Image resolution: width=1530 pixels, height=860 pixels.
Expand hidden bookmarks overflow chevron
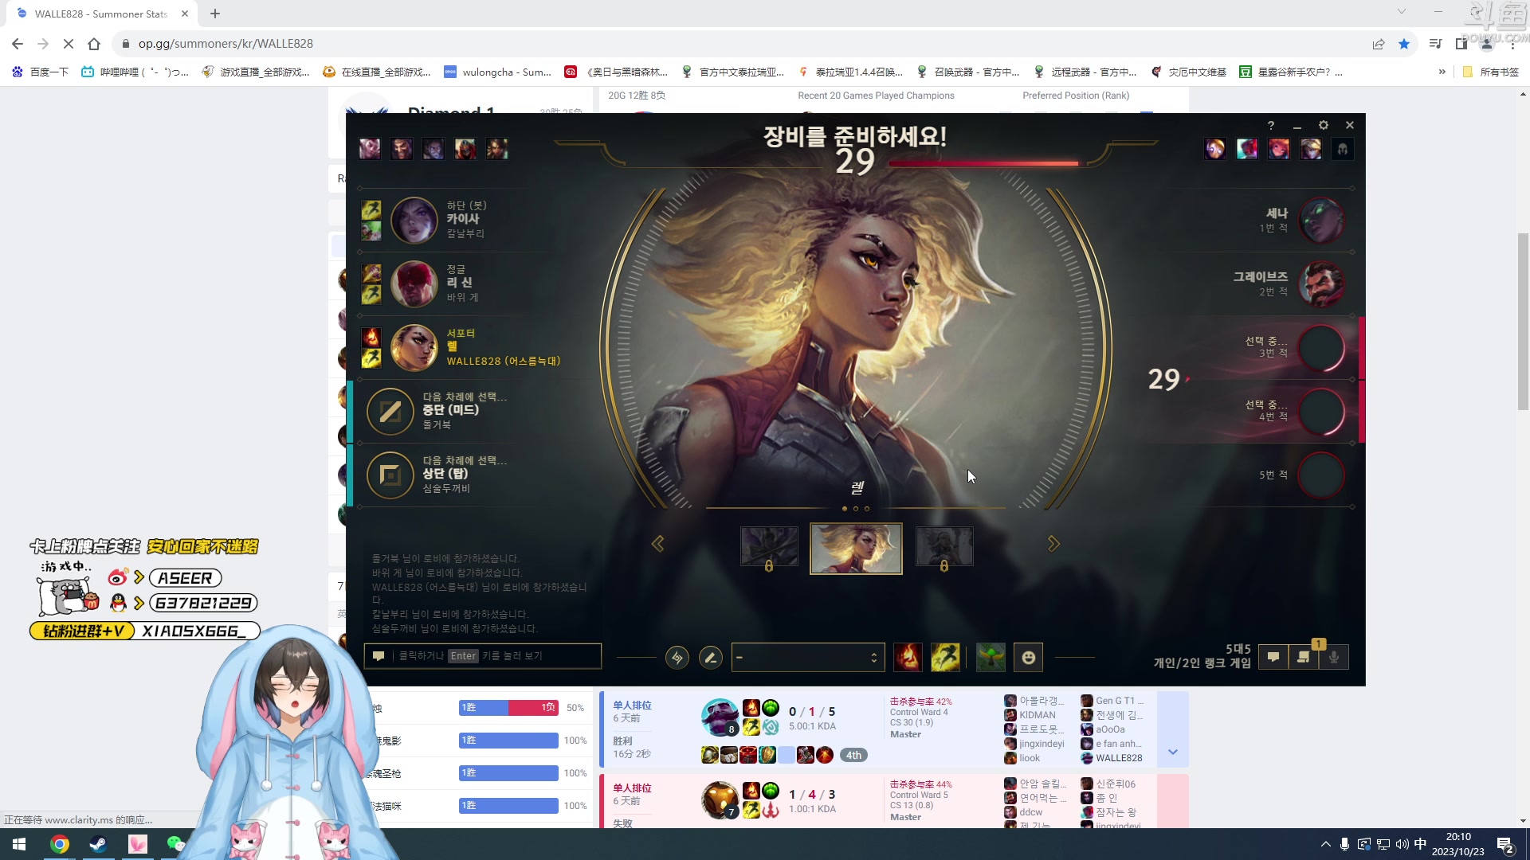pos(1442,72)
